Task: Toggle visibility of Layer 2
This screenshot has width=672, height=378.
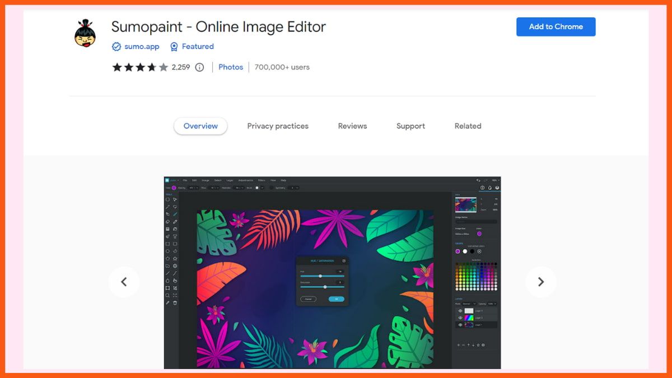Action: 460,318
